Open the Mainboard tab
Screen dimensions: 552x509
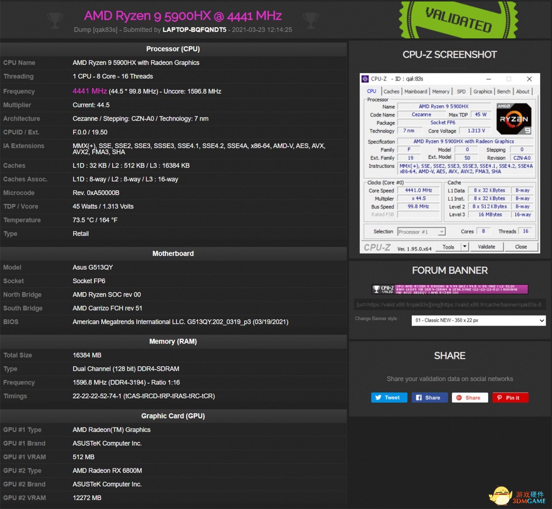(416, 92)
